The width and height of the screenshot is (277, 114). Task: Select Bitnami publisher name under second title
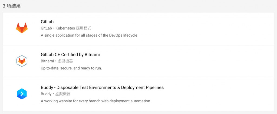pyautogui.click(x=47, y=61)
